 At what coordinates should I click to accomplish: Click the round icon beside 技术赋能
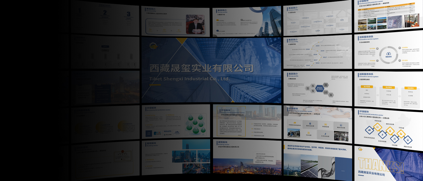[377, 49]
